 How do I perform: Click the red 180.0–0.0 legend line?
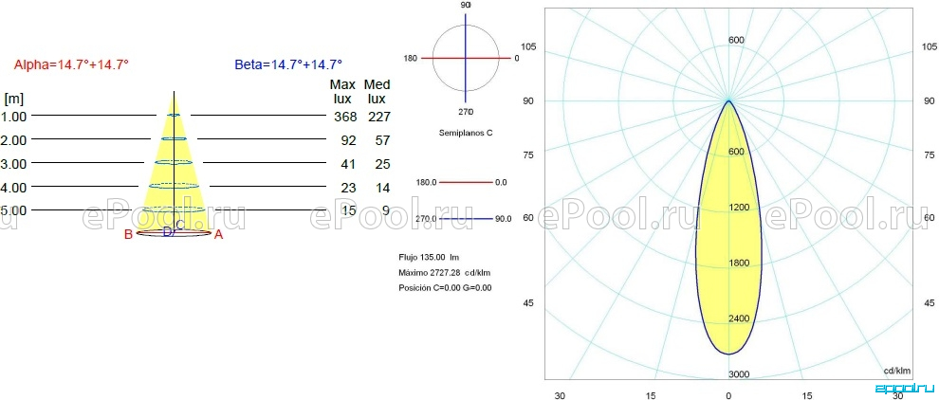tap(466, 182)
